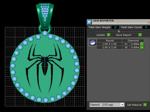Select the round gem thumbnail
The width and height of the screenshot is (150, 112).
tap(92, 42)
